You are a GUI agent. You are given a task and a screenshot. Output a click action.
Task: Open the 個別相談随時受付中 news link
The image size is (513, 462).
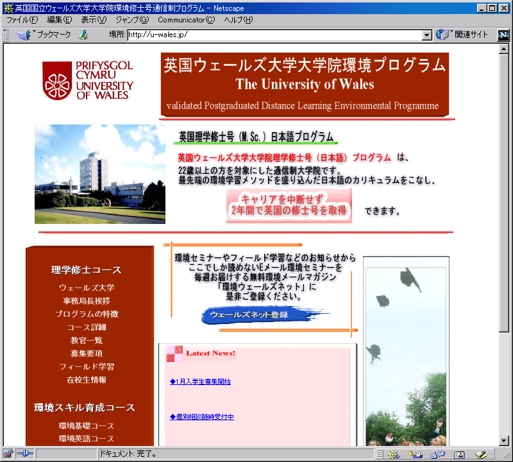[202, 417]
